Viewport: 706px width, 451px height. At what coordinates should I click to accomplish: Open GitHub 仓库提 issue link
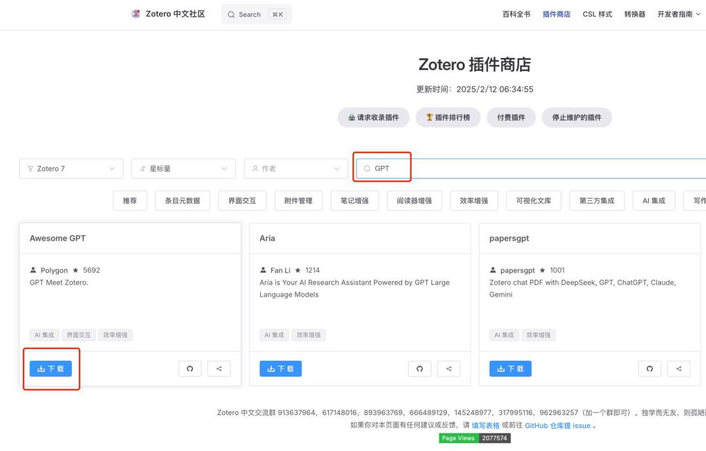click(558, 426)
